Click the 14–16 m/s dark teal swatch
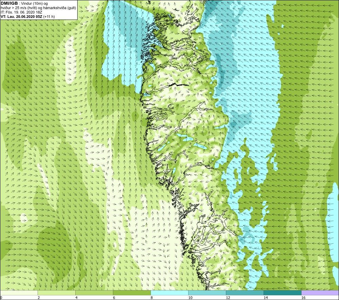 click(x=282, y=293)
